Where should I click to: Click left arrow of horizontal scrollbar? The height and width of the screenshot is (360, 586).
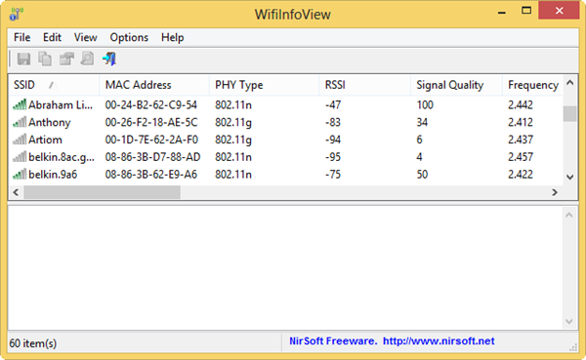16,192
